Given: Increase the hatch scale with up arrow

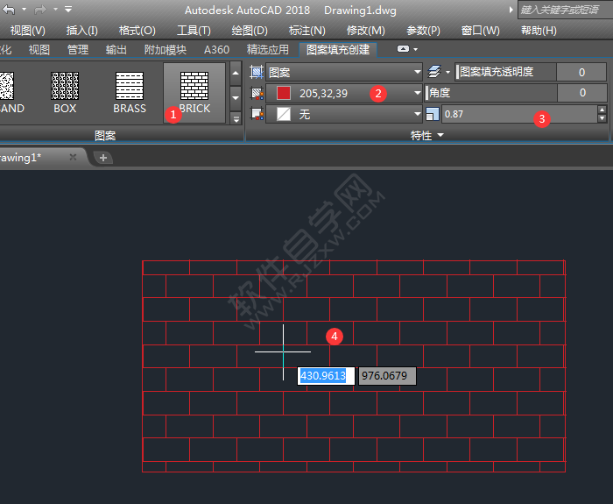Looking at the screenshot, I should [602, 110].
